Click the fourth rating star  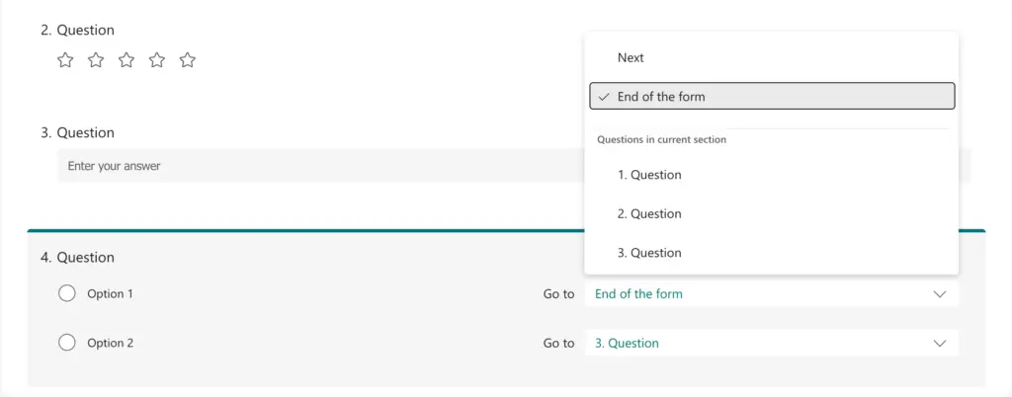[x=157, y=60]
